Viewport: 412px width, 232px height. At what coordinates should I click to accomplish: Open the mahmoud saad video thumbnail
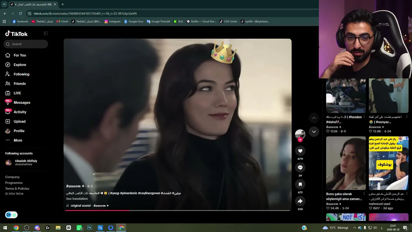pos(389,163)
